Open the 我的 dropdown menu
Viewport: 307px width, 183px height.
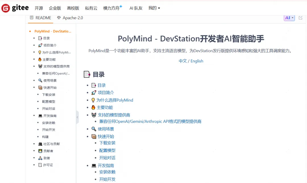click(x=154, y=8)
